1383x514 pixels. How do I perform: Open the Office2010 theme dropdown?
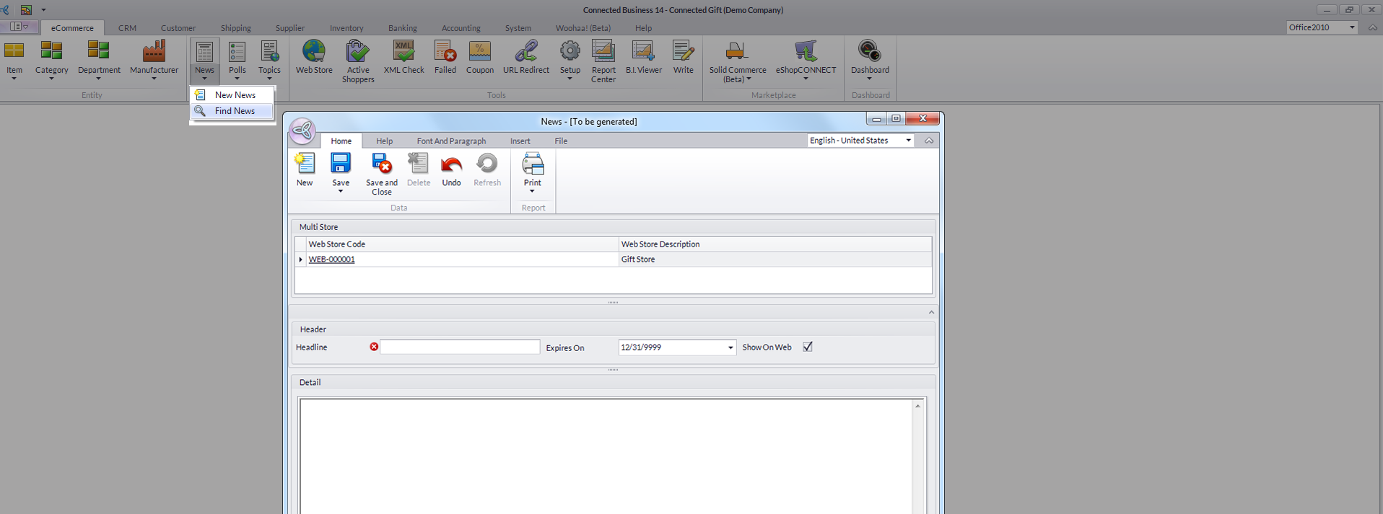[x=1351, y=27]
